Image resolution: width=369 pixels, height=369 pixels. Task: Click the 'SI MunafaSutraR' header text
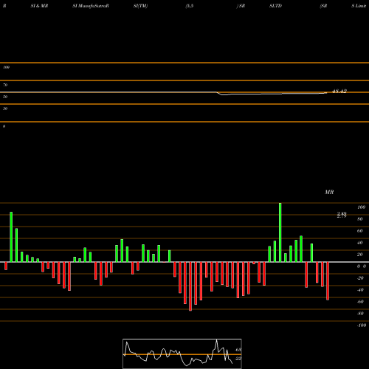tap(91, 6)
